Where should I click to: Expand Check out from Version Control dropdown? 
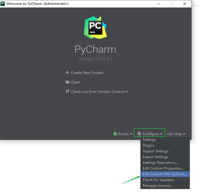(x=97, y=92)
